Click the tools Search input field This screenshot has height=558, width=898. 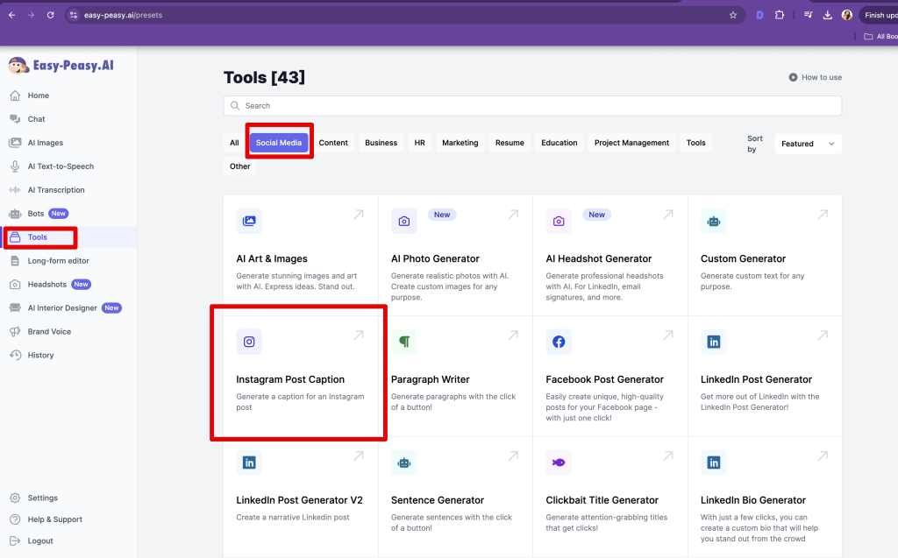532,106
